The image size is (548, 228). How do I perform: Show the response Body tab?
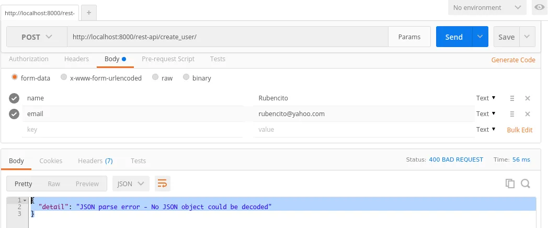pyautogui.click(x=16, y=161)
